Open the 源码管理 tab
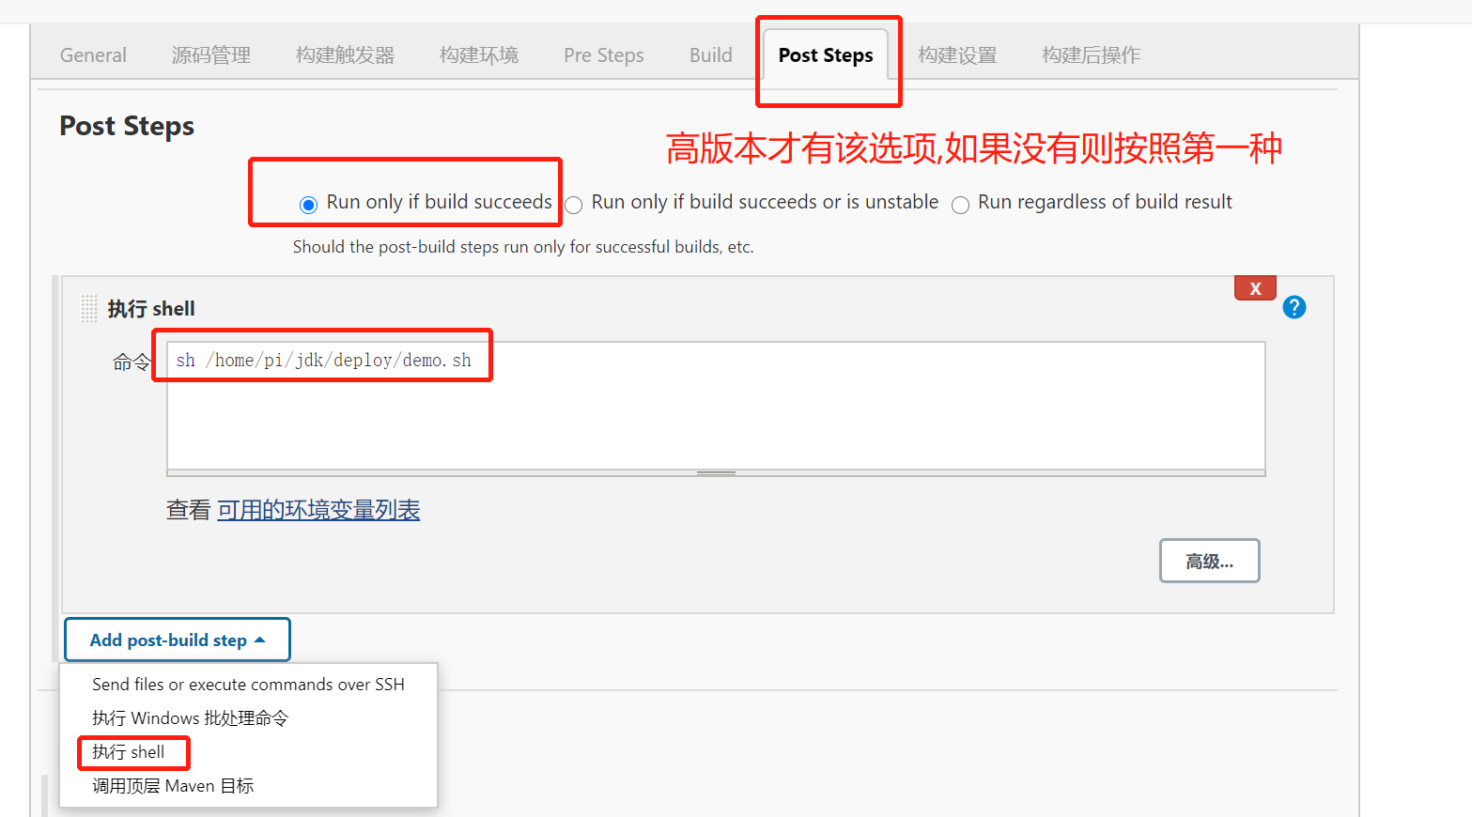This screenshot has height=817, width=1472. click(x=210, y=55)
